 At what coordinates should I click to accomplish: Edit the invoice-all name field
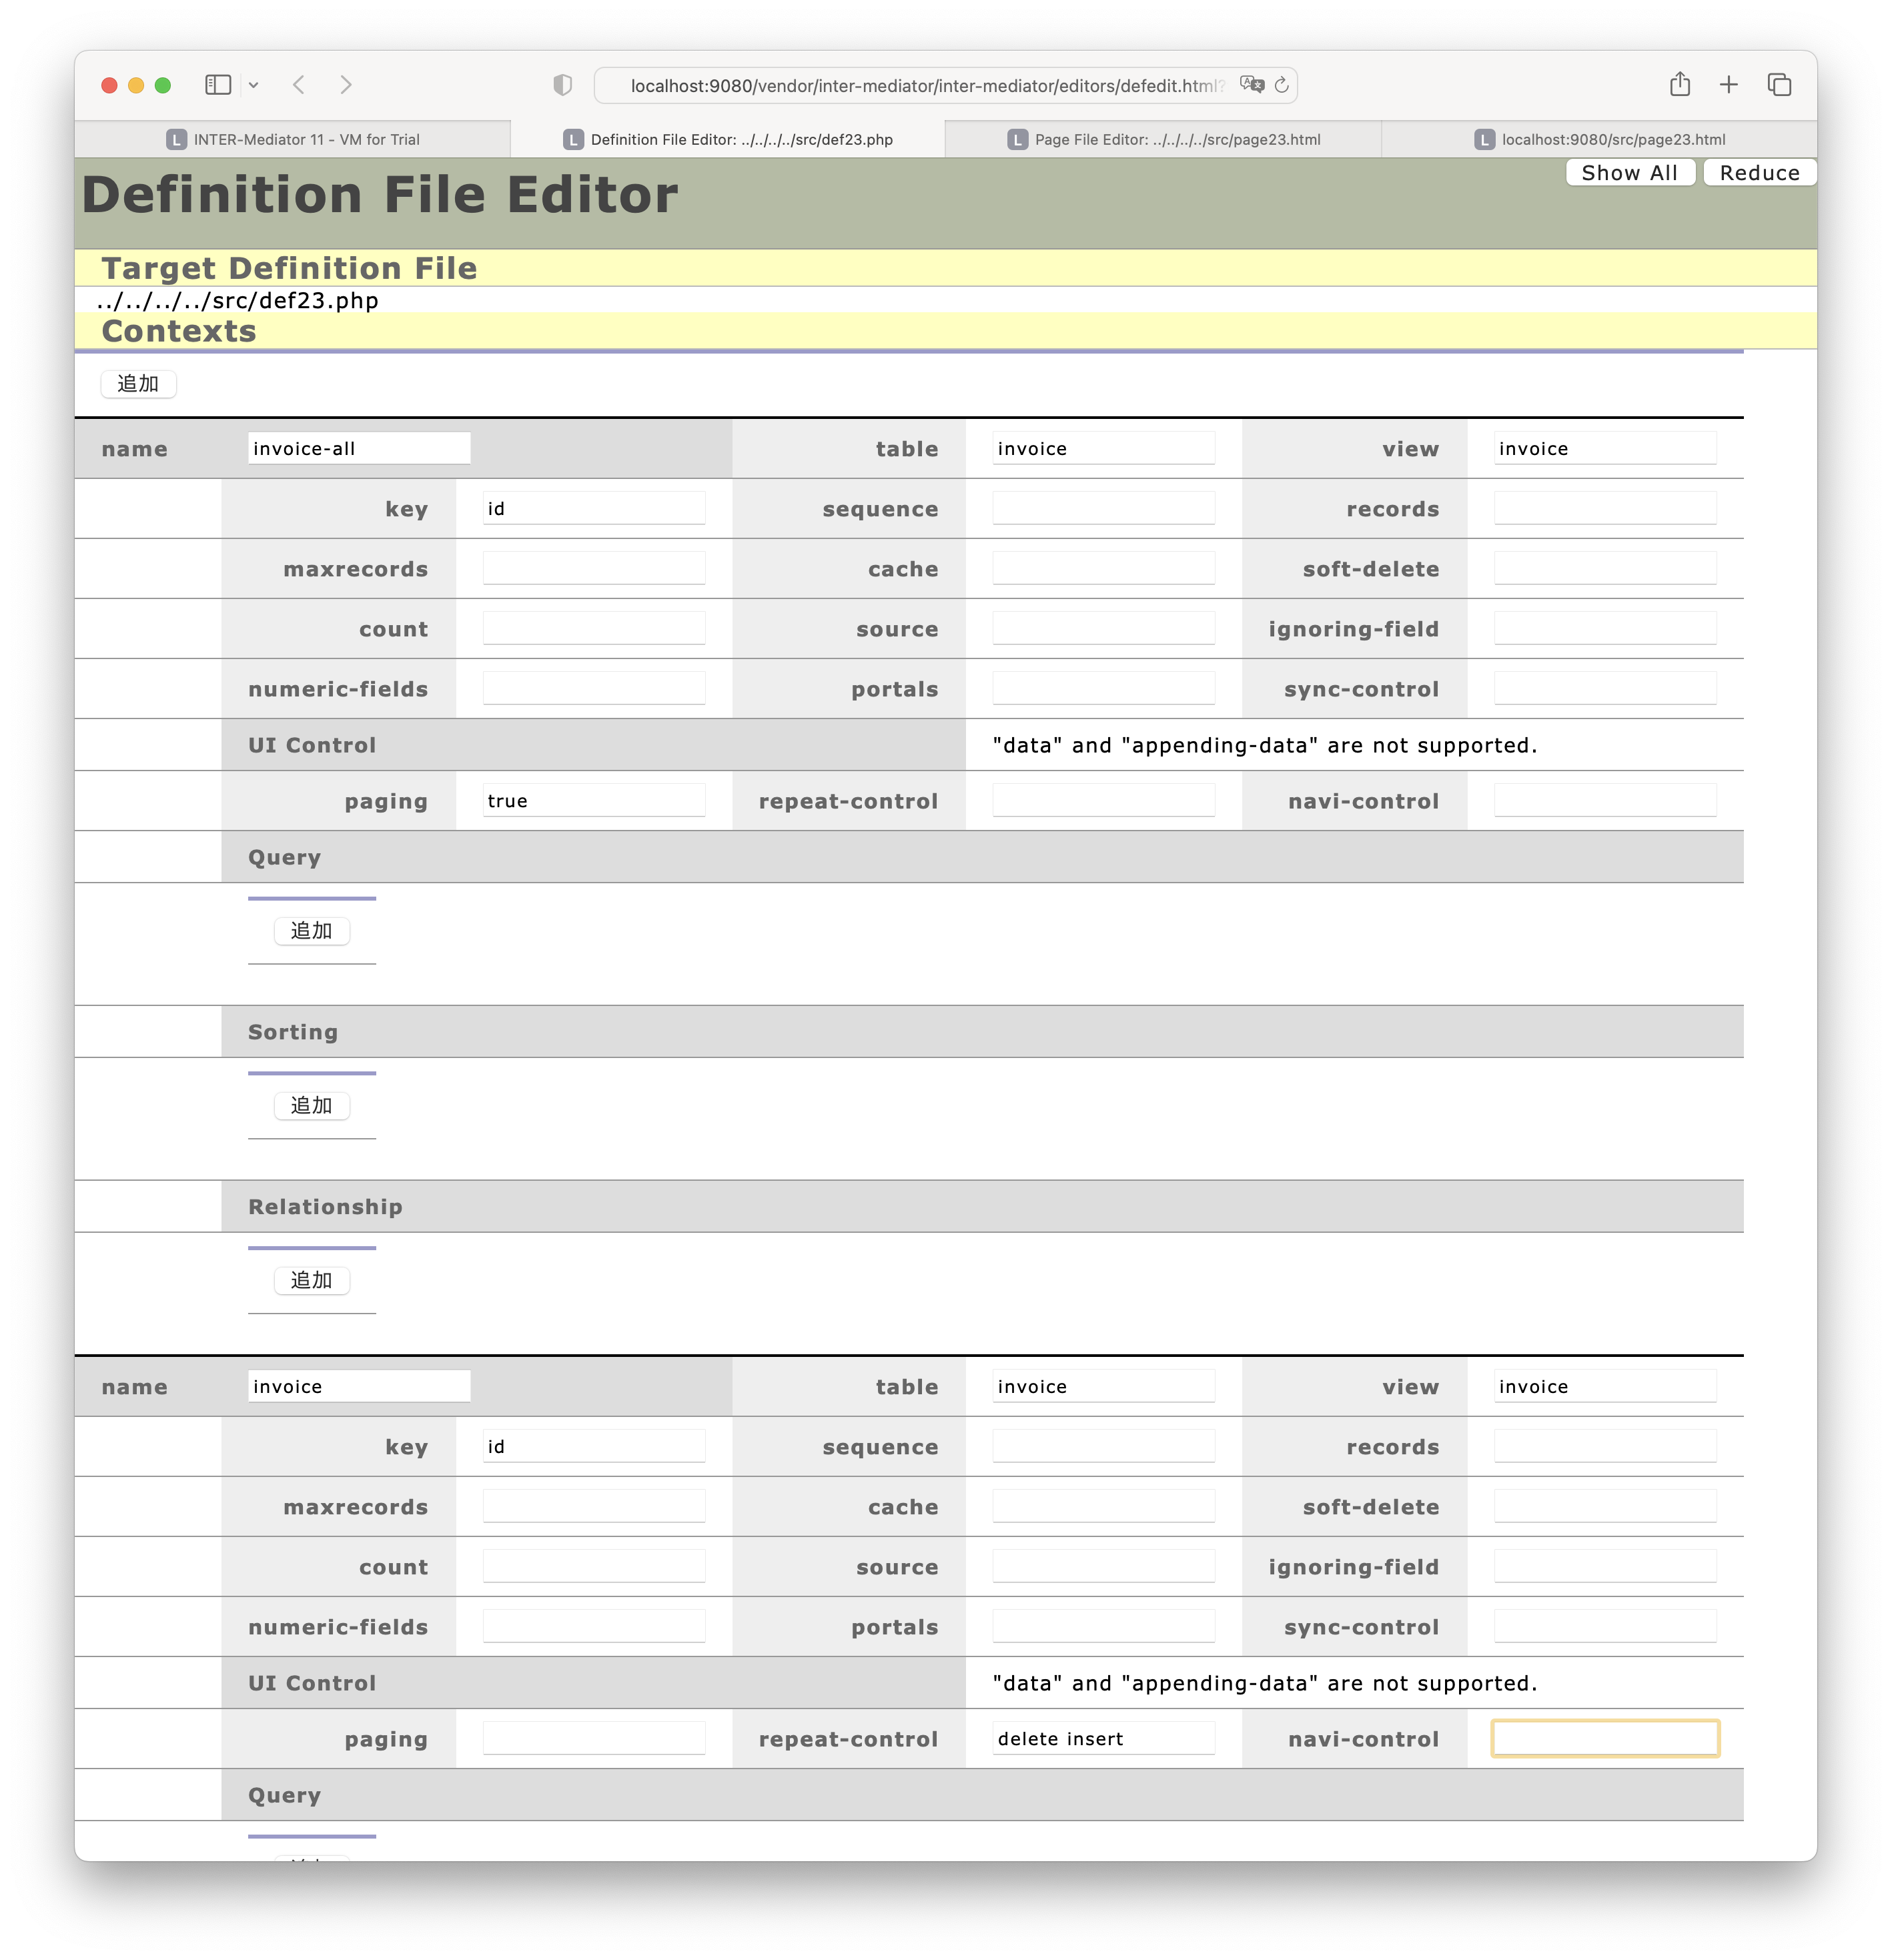click(x=359, y=448)
